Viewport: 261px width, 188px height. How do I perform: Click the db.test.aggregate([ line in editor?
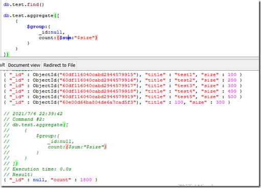coord(31,16)
